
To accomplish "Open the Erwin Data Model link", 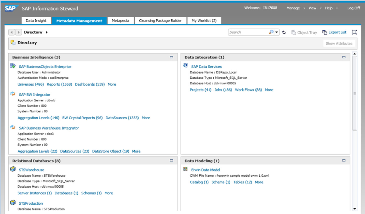I will coord(206,170).
